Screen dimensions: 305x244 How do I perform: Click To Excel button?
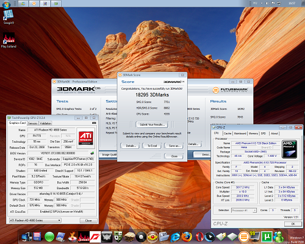click(152, 146)
